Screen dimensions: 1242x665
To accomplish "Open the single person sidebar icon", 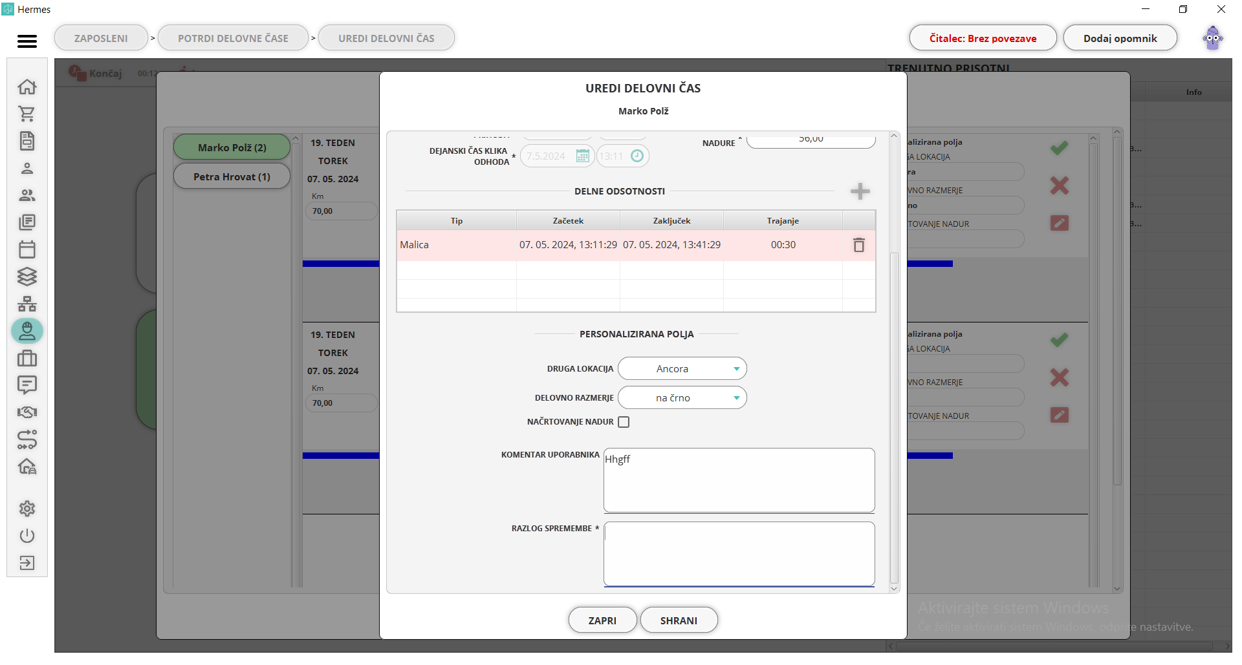I will pos(27,168).
